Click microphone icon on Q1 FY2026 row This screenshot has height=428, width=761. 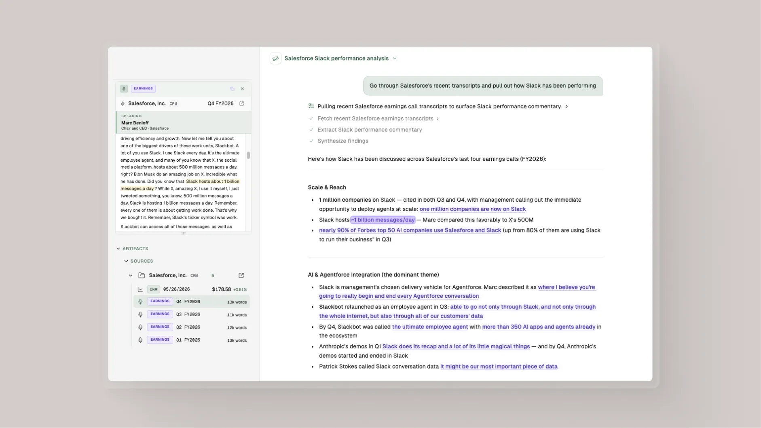pos(140,340)
